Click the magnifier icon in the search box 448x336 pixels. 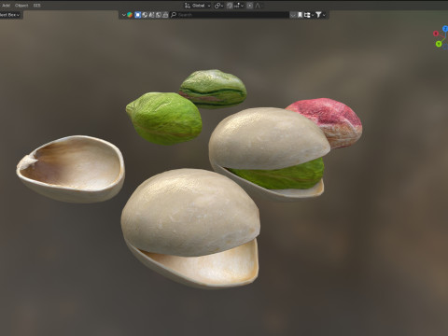point(174,15)
